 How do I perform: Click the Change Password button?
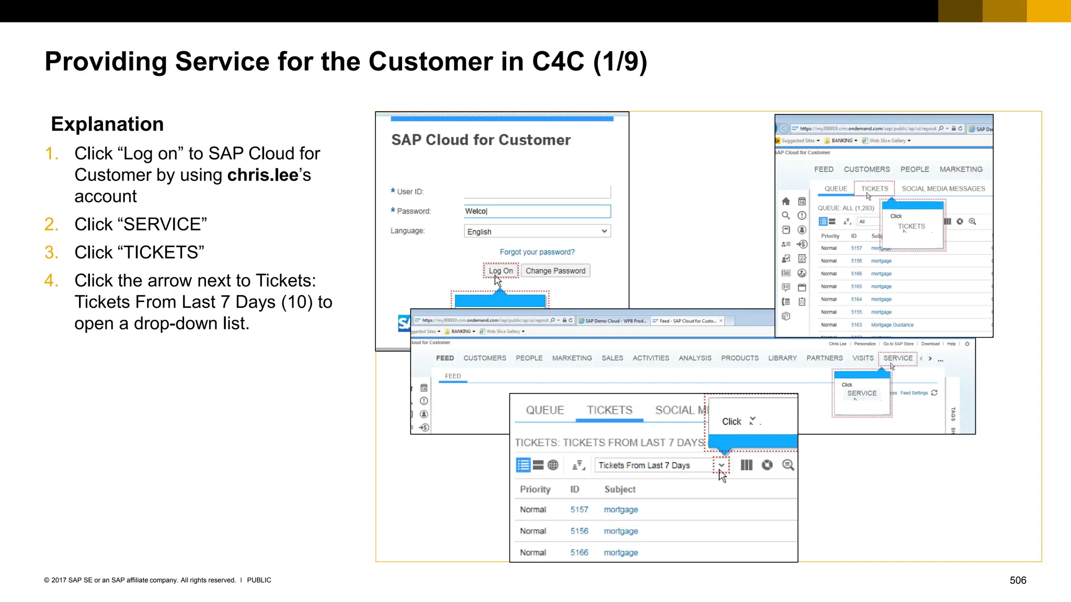(555, 271)
